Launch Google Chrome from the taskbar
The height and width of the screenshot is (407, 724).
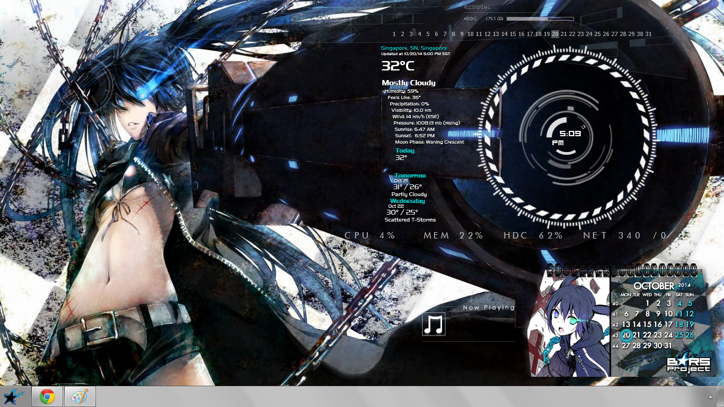click(47, 396)
